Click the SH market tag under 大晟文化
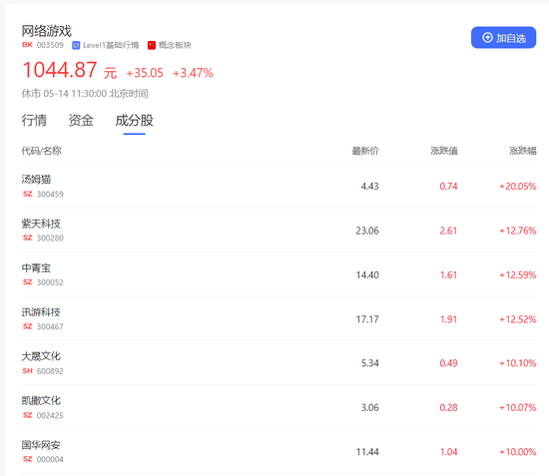Image resolution: width=549 pixels, height=476 pixels. point(28,371)
